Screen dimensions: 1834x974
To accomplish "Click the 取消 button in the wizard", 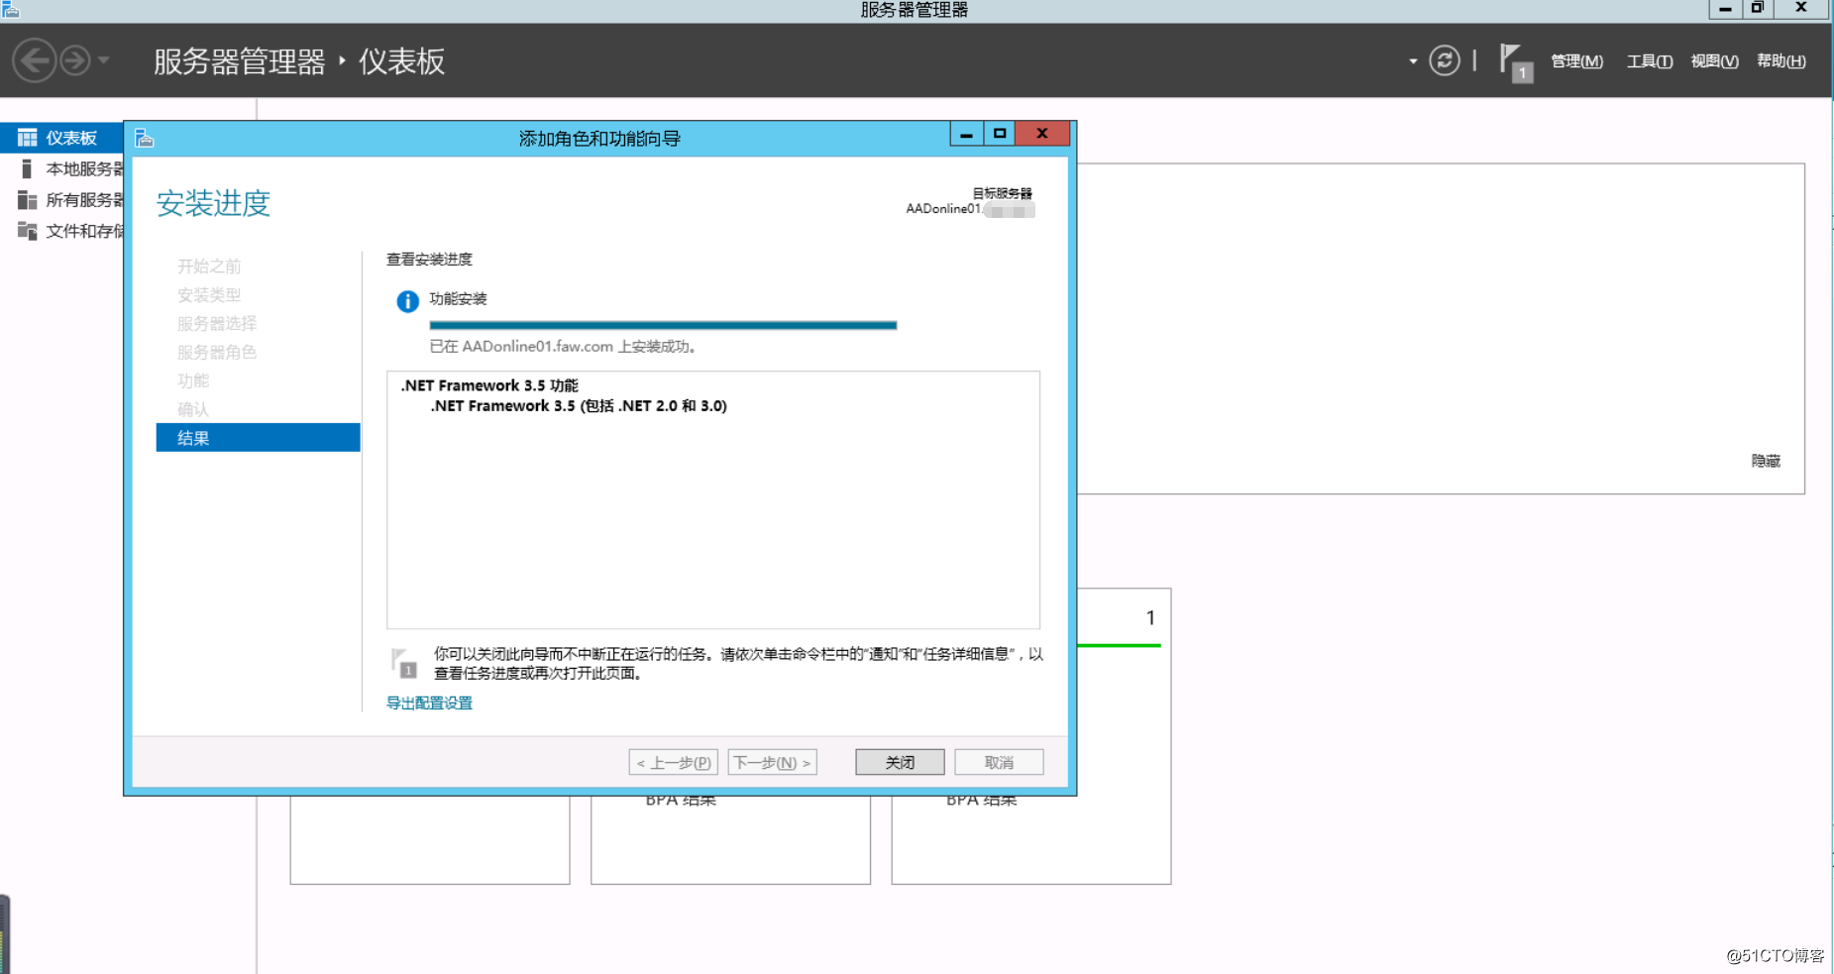I will (999, 762).
